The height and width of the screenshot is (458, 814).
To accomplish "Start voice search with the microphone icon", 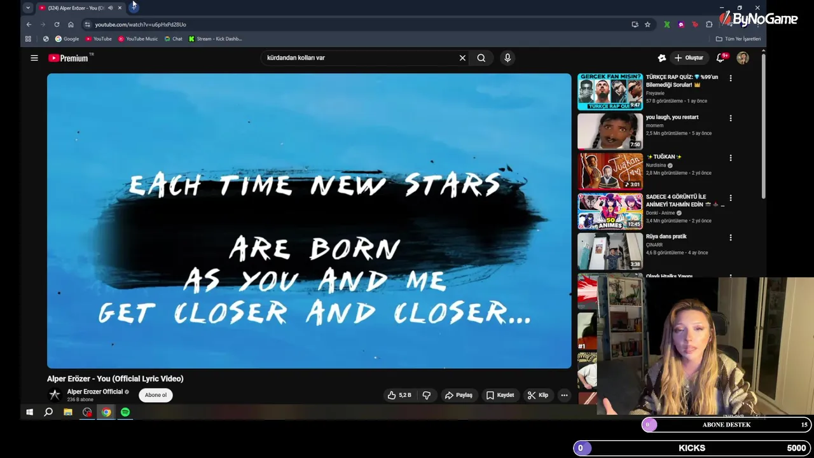I will click(x=507, y=58).
